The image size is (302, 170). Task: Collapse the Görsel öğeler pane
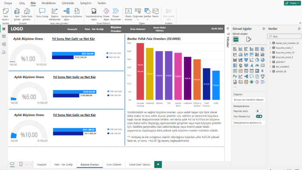264,28
